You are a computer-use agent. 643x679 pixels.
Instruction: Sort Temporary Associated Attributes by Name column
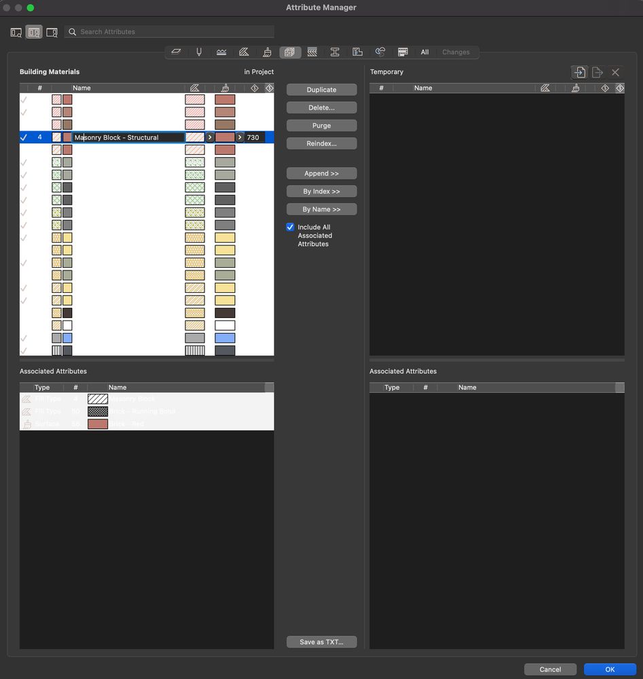tap(467, 387)
